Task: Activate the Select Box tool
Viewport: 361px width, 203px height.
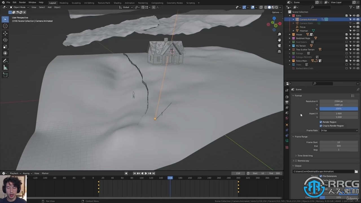Action: click(x=5, y=19)
